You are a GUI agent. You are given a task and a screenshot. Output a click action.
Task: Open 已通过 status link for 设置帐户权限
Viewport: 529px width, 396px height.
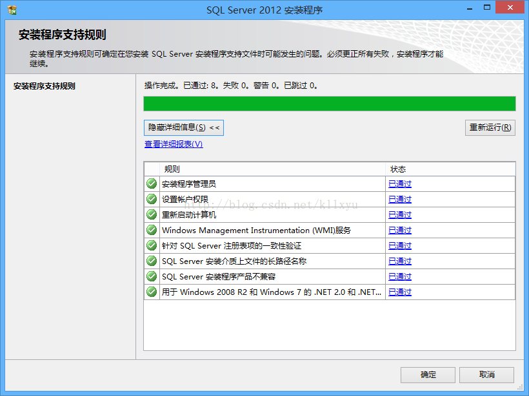coord(400,200)
